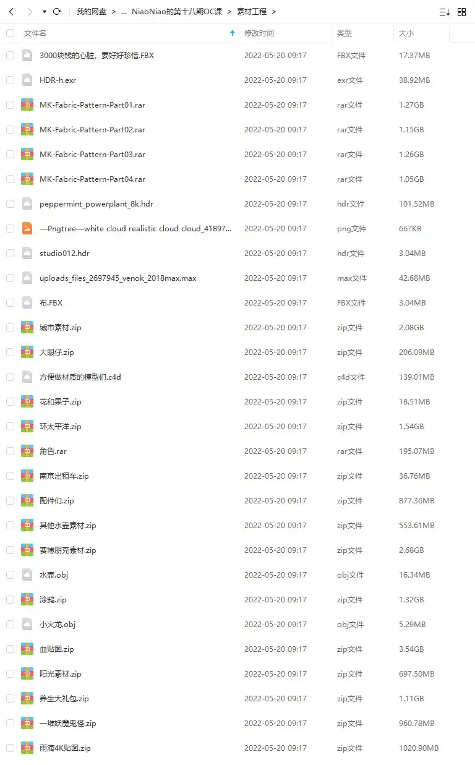Go back with the left arrow icon
Image resolution: width=475 pixels, height=765 pixels.
pos(11,12)
